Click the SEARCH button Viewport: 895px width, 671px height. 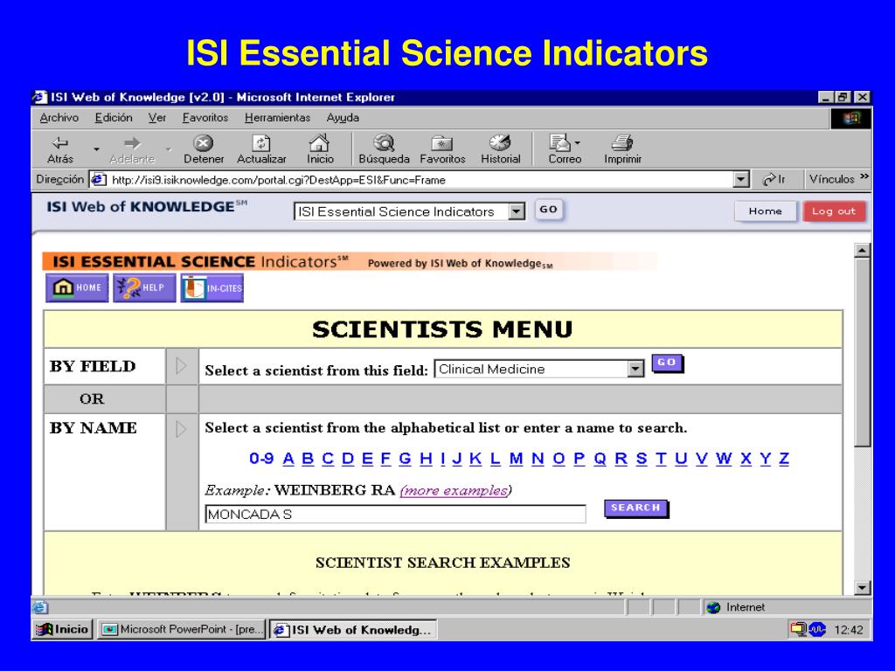click(x=636, y=508)
